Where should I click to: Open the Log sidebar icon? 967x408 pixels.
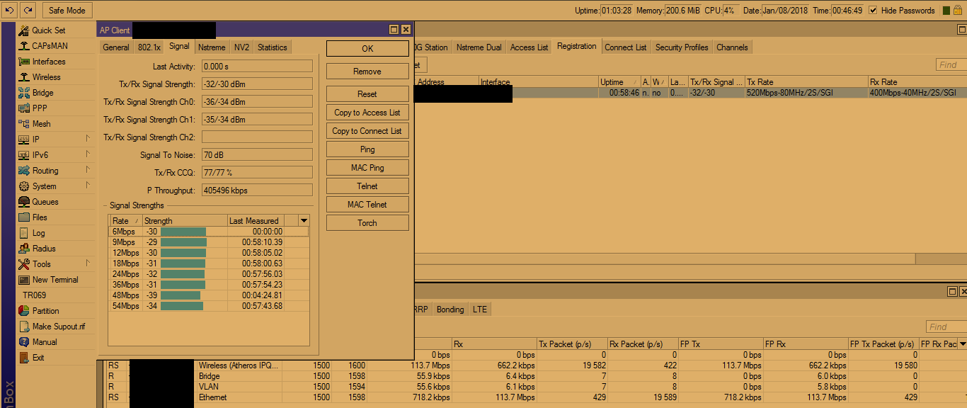[x=24, y=233]
